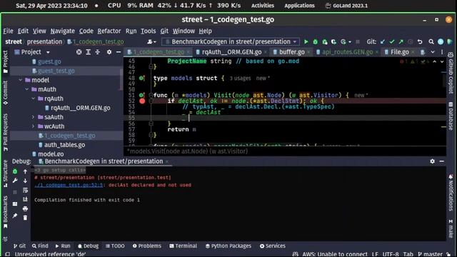Open the Problems tool window

pos(147,246)
